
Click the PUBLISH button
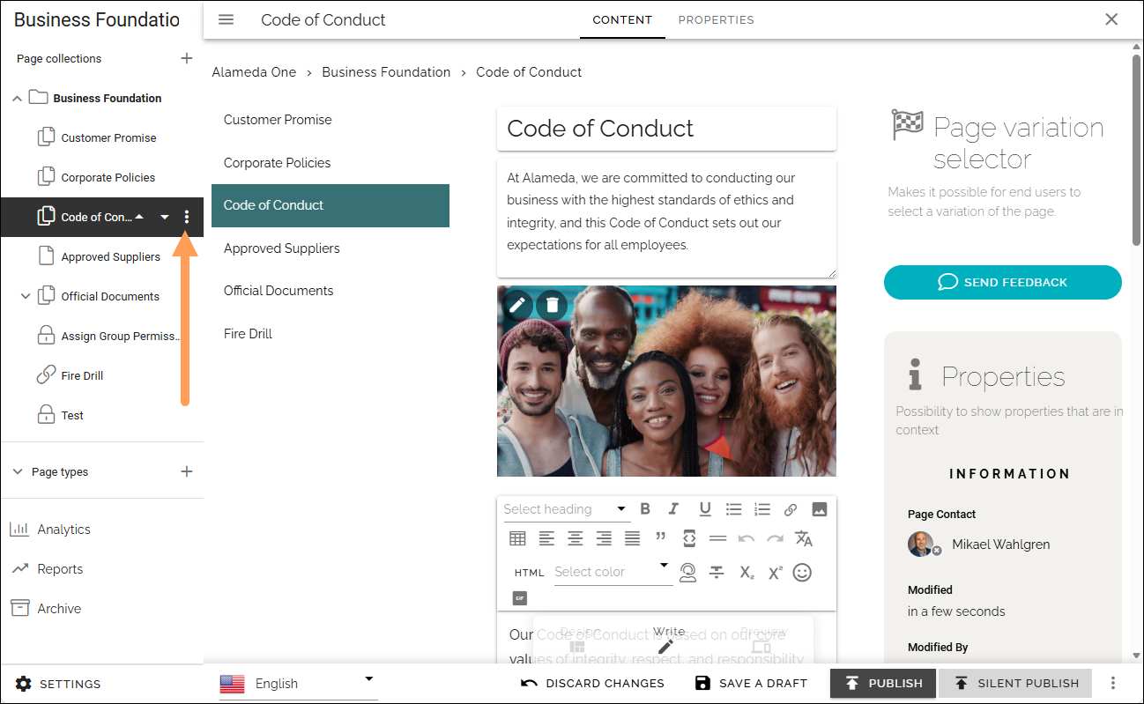click(x=883, y=683)
